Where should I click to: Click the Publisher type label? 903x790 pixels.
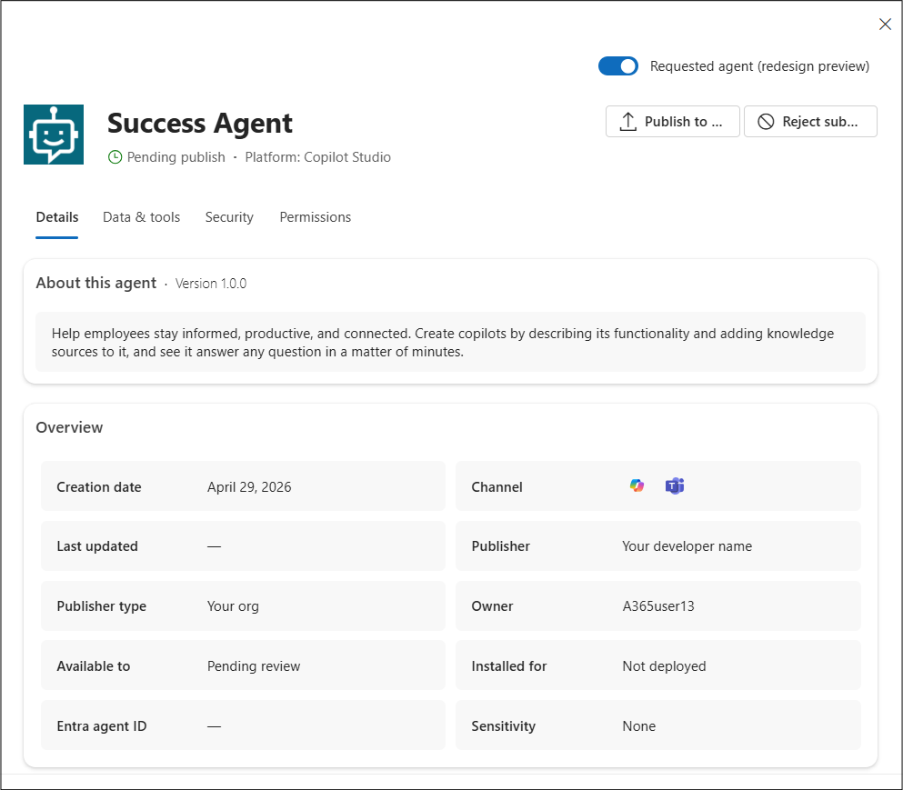pos(101,606)
